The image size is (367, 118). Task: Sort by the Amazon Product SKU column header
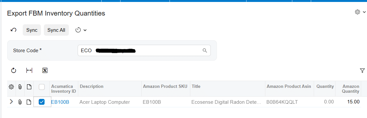[165, 87]
